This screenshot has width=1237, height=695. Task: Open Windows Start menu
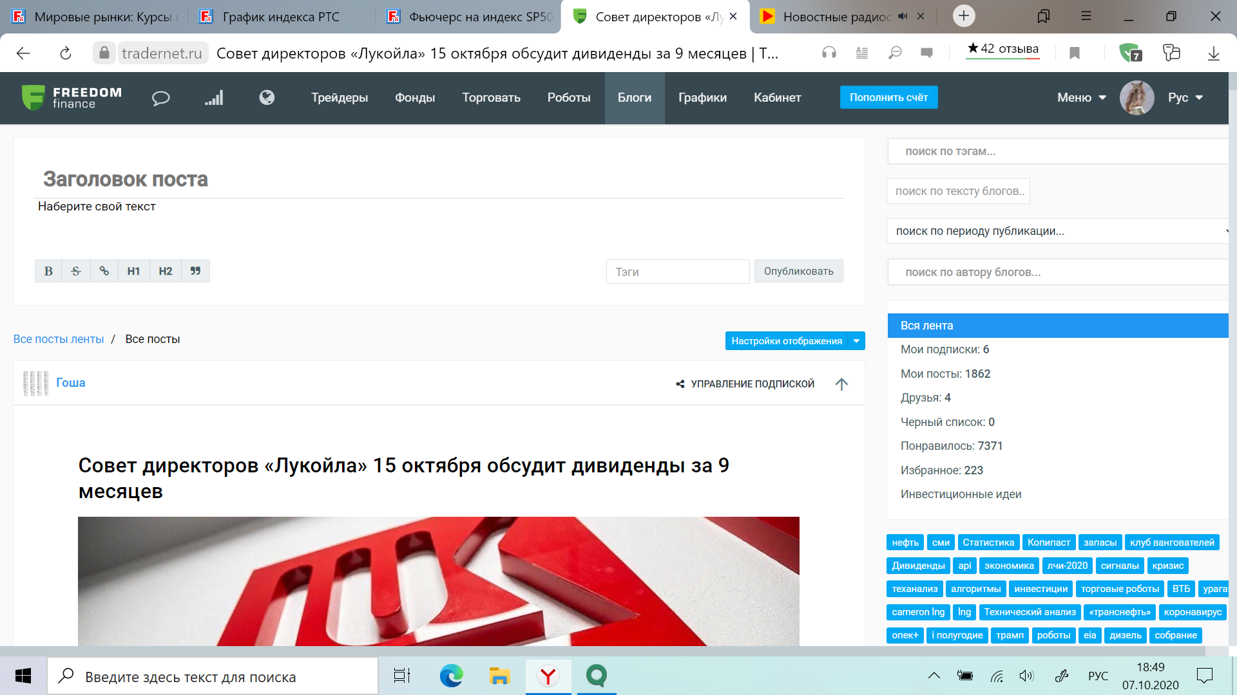23,676
